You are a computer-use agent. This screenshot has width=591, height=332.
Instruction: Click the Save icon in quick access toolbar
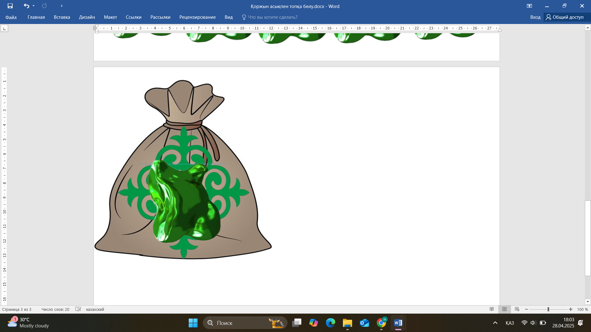click(10, 6)
